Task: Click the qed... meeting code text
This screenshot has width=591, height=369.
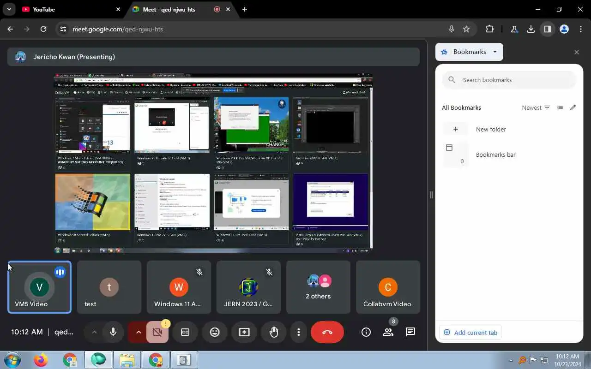Action: click(x=64, y=332)
